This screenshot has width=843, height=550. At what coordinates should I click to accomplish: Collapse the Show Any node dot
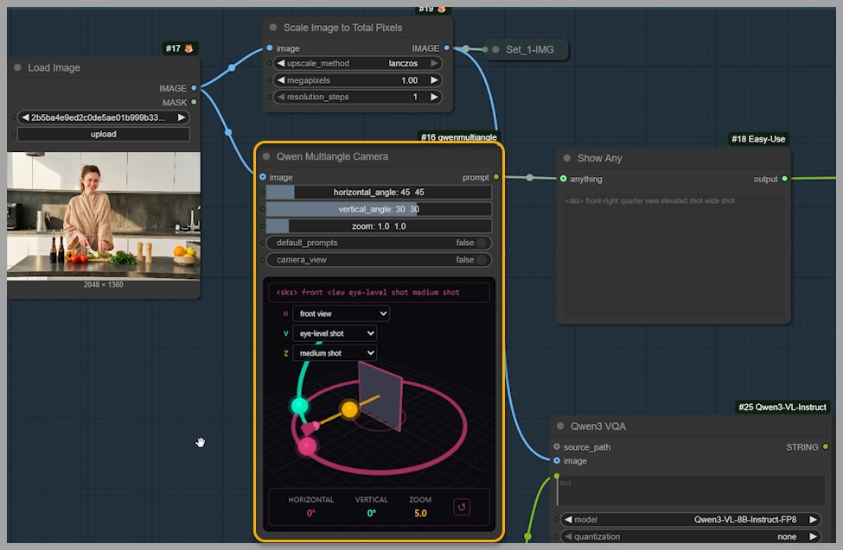[x=567, y=159]
